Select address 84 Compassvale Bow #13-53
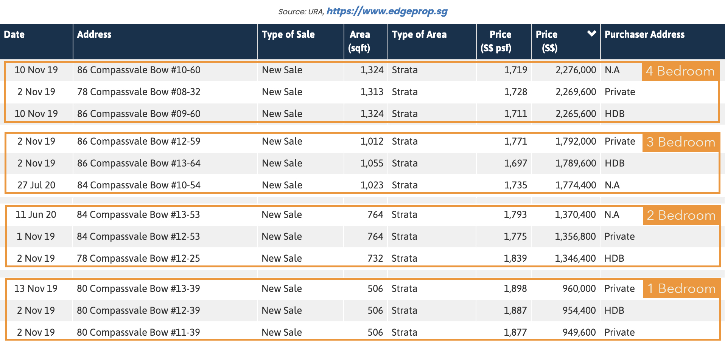725x344 pixels. click(138, 214)
